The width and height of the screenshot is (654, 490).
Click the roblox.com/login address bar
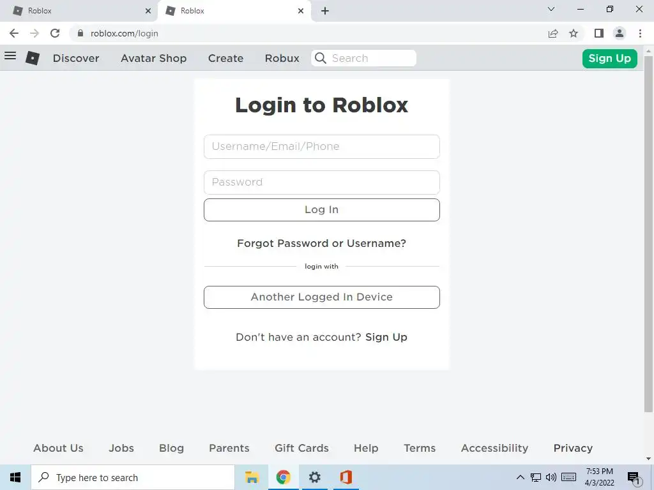308,33
